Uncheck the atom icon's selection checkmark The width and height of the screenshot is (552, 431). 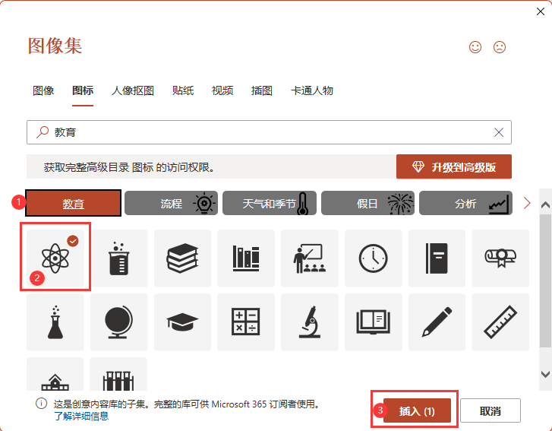click(73, 241)
